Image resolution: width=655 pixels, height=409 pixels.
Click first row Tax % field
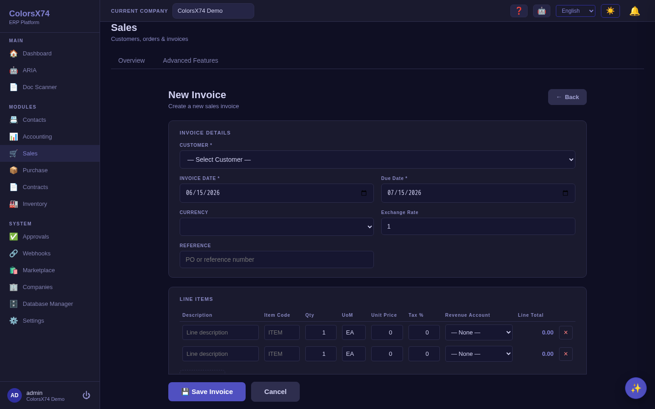pos(424,333)
